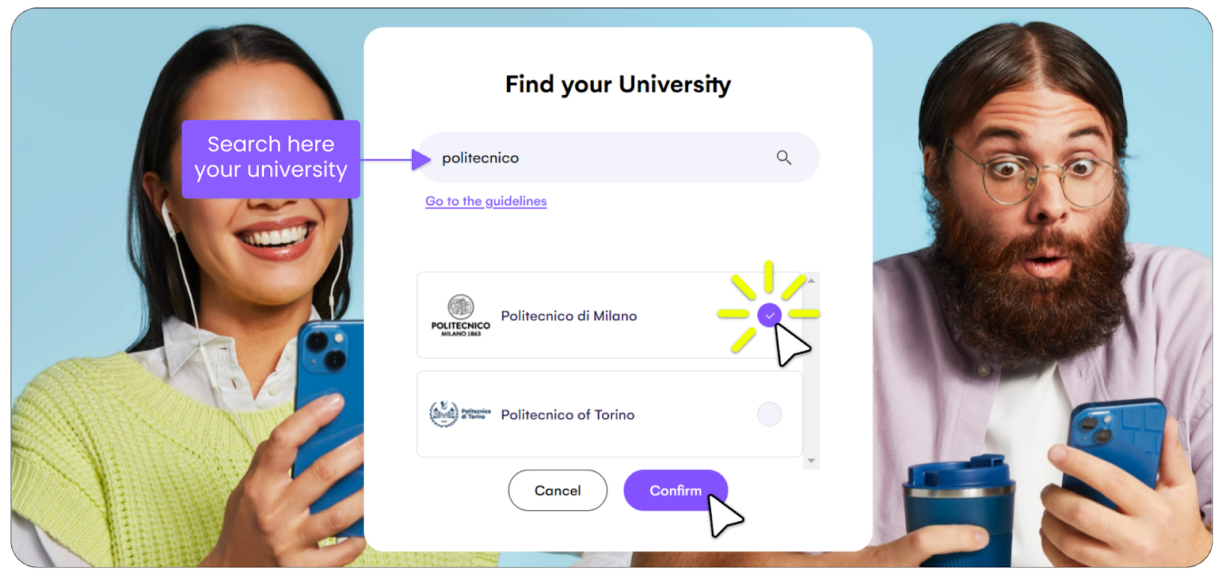
Task: Deselect the checked Politecnico di Milano radio
Action: click(x=770, y=315)
